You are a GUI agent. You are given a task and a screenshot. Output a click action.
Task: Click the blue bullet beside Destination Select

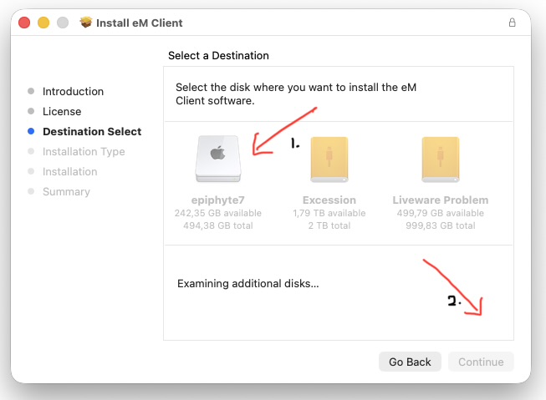click(x=31, y=131)
